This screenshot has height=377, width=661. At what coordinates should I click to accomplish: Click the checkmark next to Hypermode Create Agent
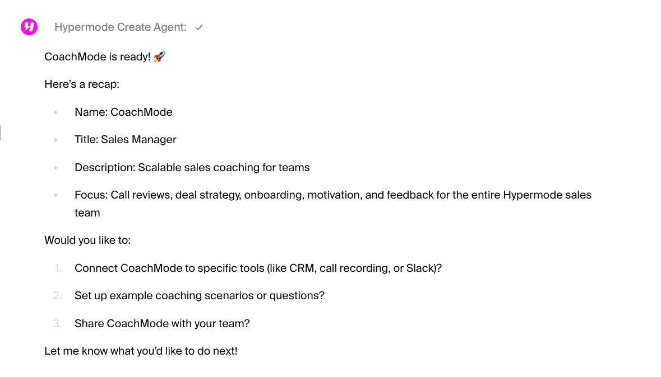tap(199, 28)
